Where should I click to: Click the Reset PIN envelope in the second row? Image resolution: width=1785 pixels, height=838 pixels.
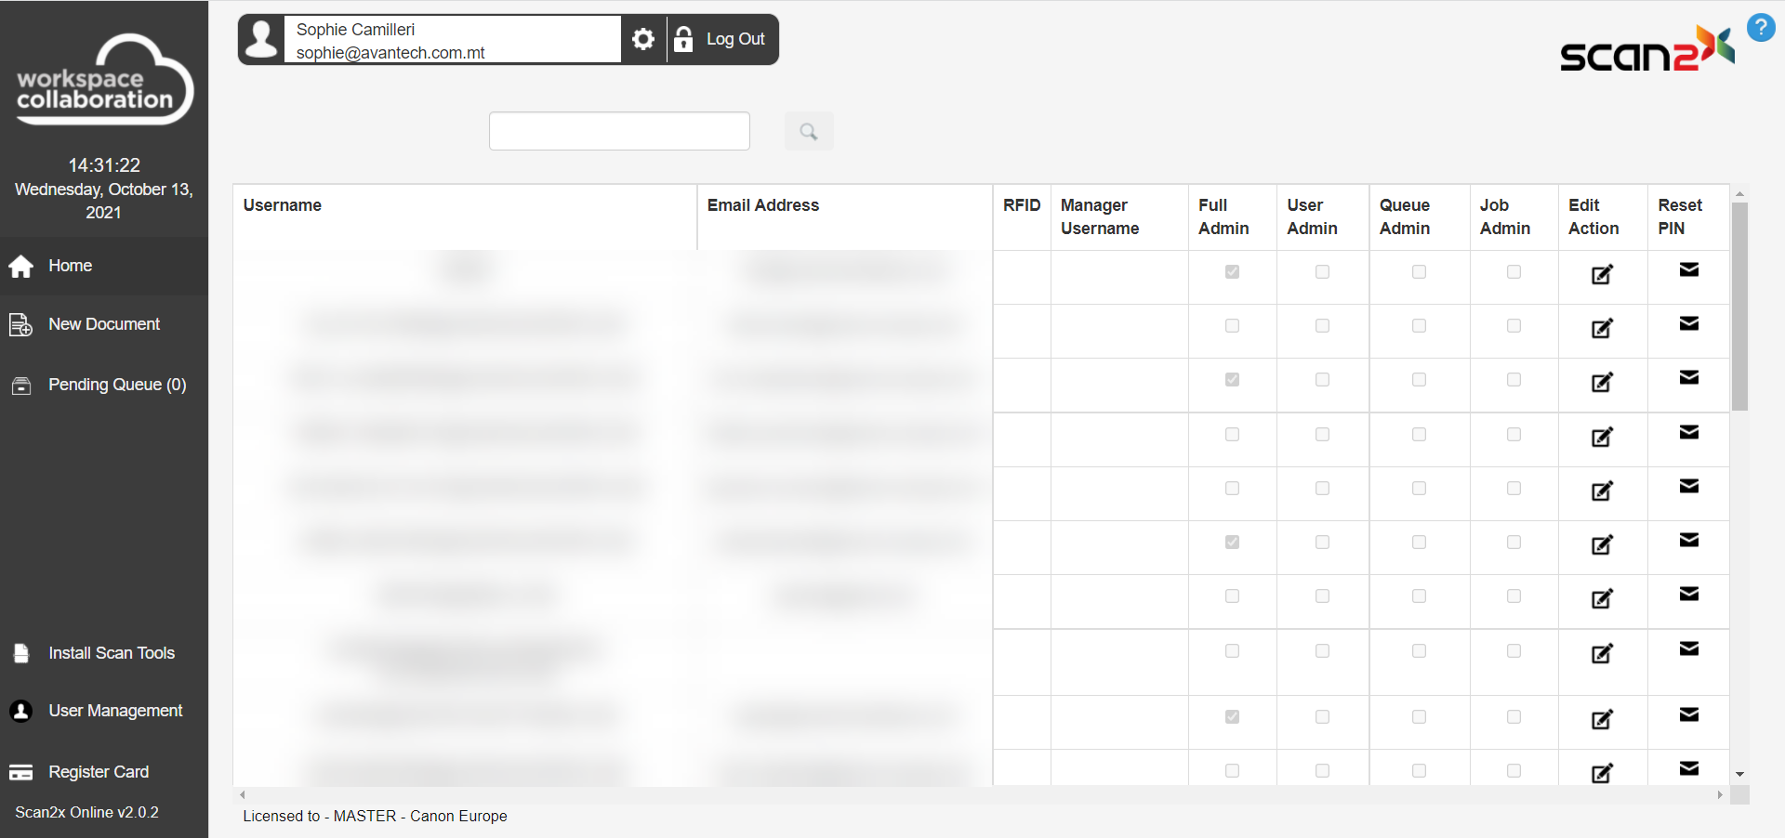tap(1688, 324)
